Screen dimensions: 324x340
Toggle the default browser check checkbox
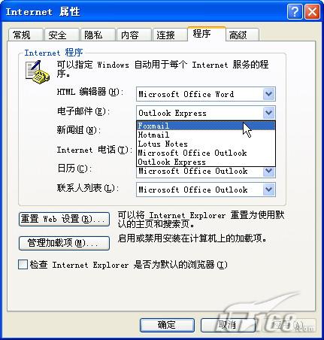(23, 265)
